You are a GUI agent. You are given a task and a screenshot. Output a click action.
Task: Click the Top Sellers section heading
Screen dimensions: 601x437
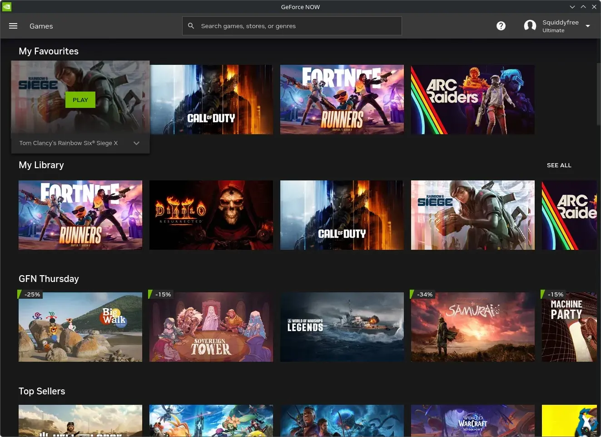42,391
